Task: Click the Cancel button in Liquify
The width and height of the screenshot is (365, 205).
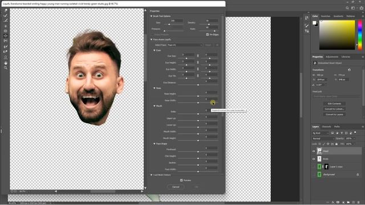Action: coord(176,187)
